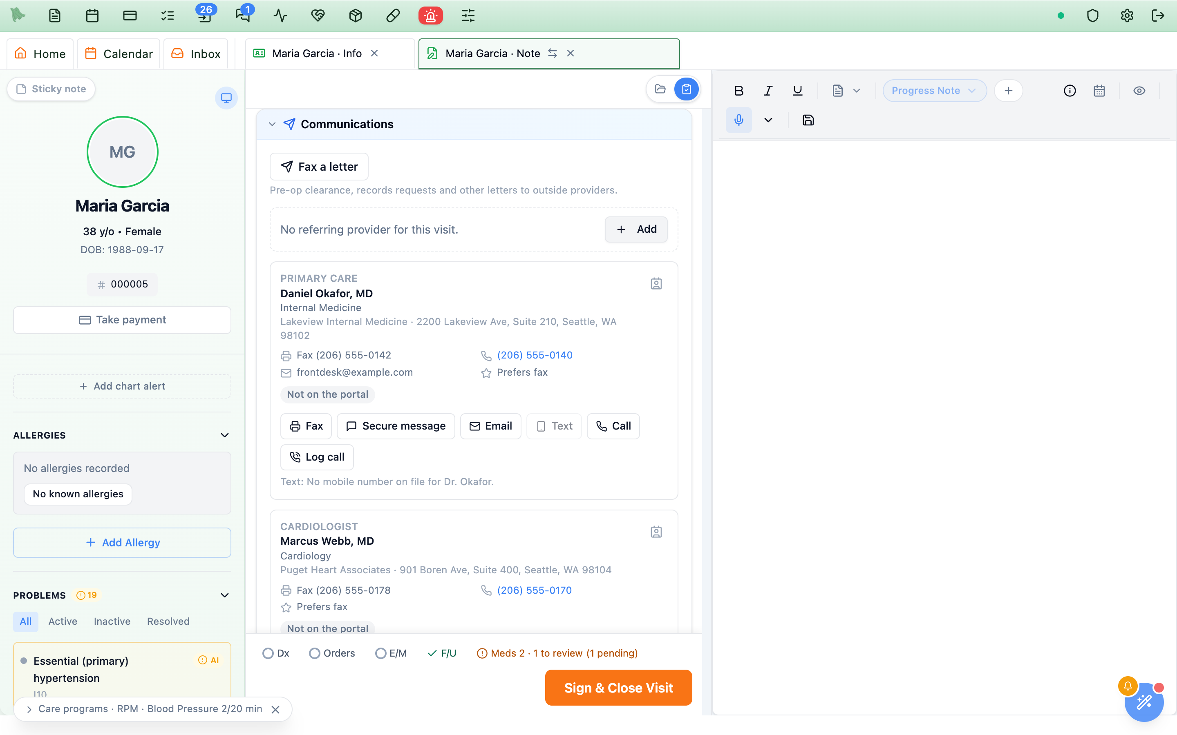1177x735 pixels.
Task: Start dictation with the microphone icon
Action: coord(739,120)
